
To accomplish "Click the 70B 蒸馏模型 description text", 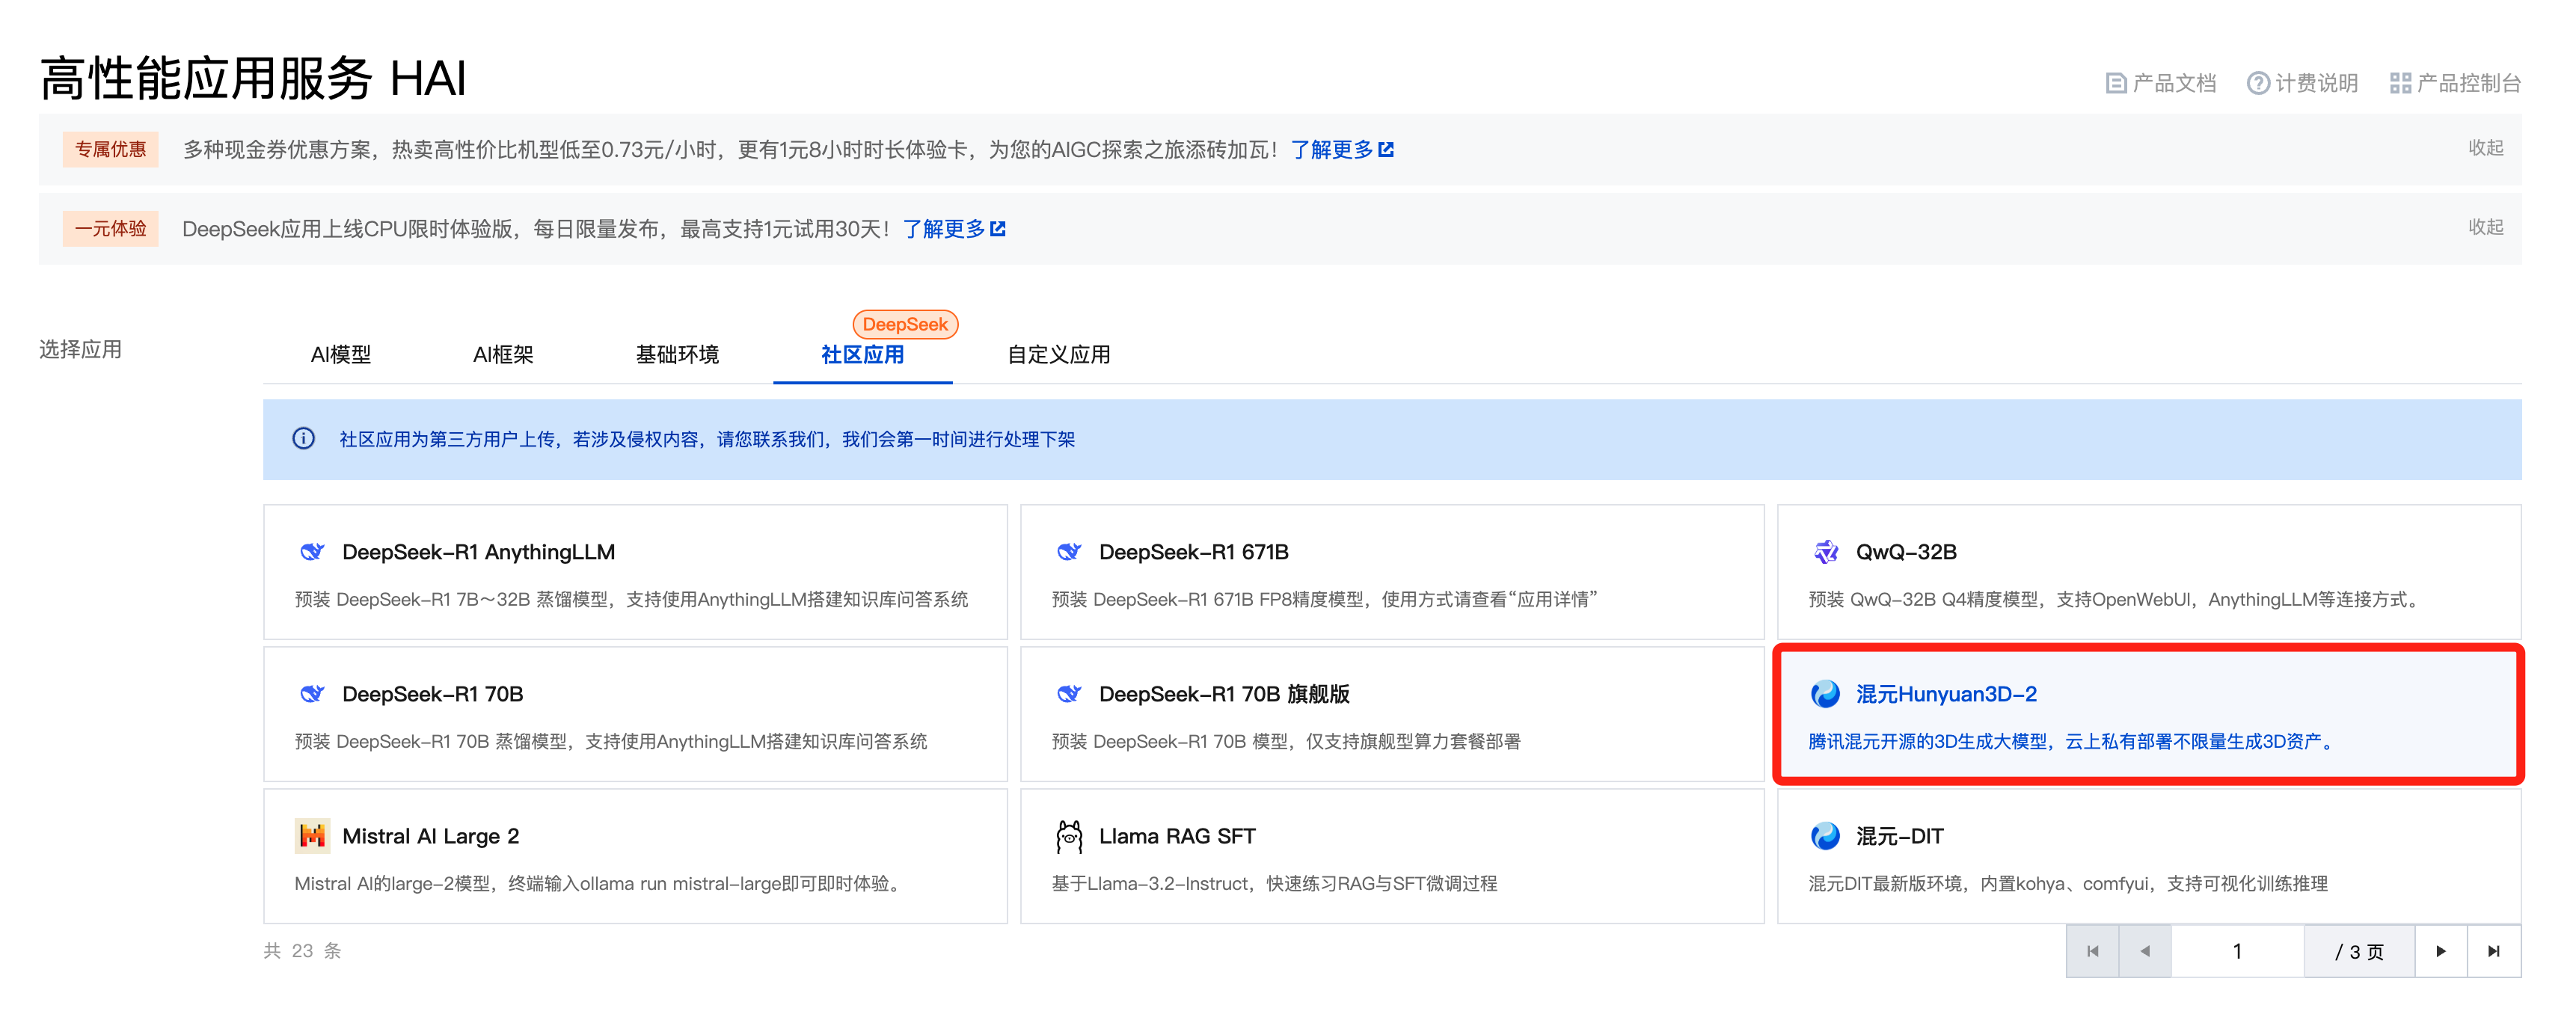I will pos(610,741).
